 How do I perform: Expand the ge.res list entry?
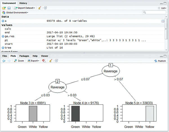(3, 36)
